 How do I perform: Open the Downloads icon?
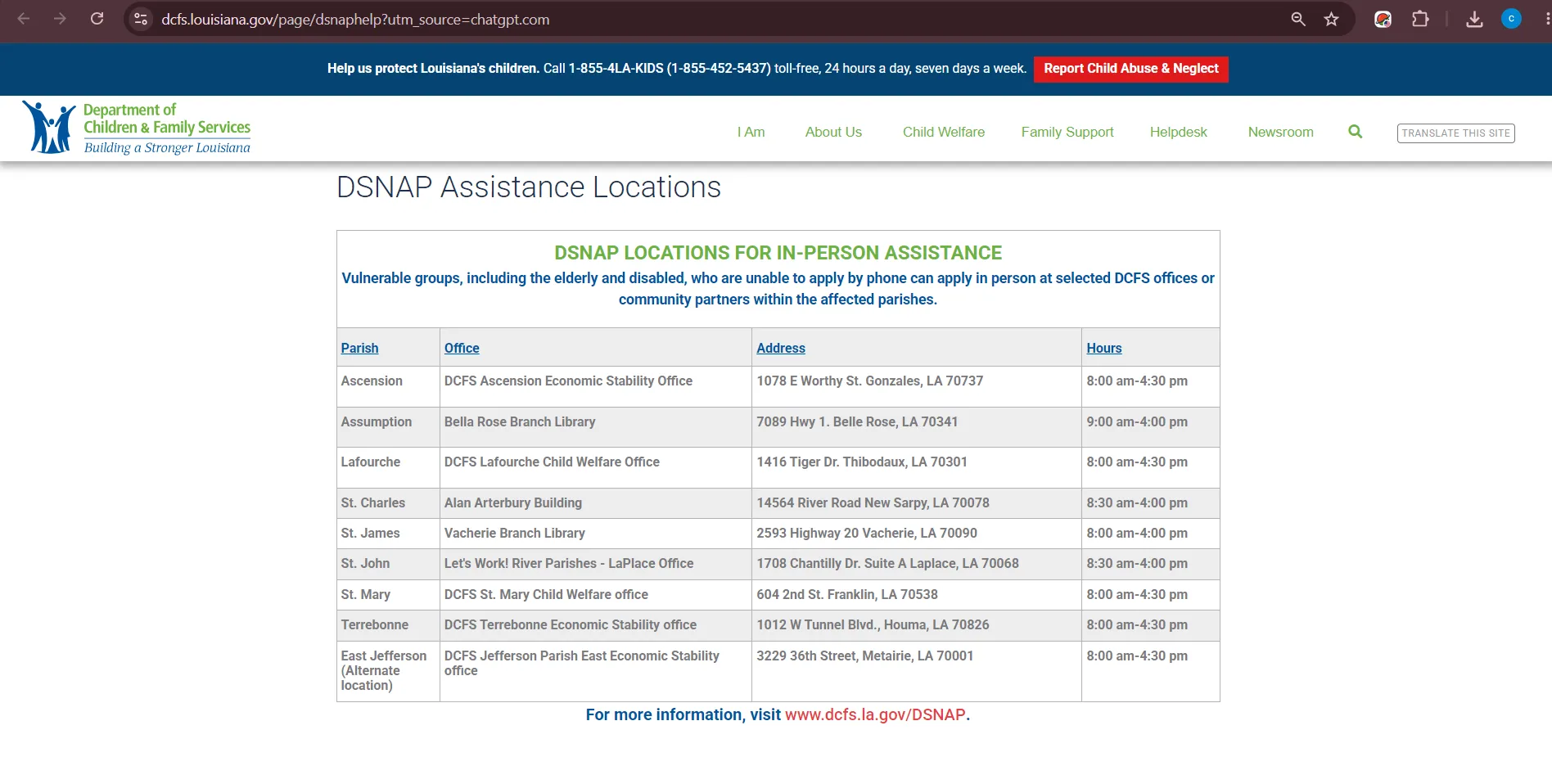click(1474, 19)
